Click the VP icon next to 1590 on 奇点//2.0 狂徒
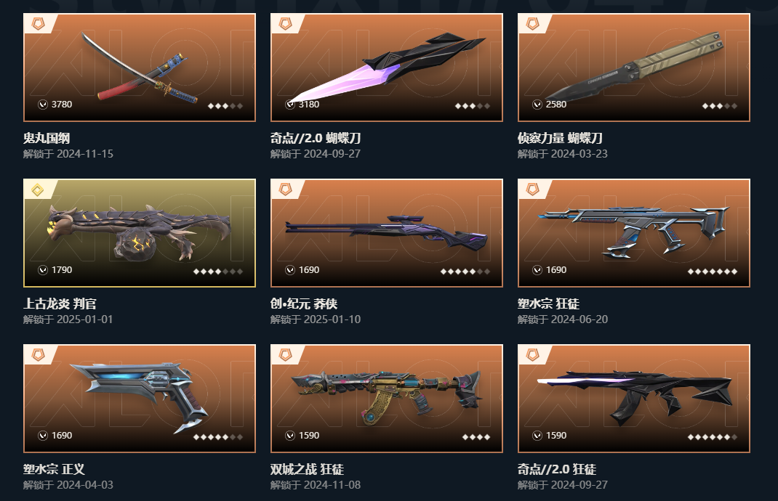The image size is (778, 501). click(537, 435)
